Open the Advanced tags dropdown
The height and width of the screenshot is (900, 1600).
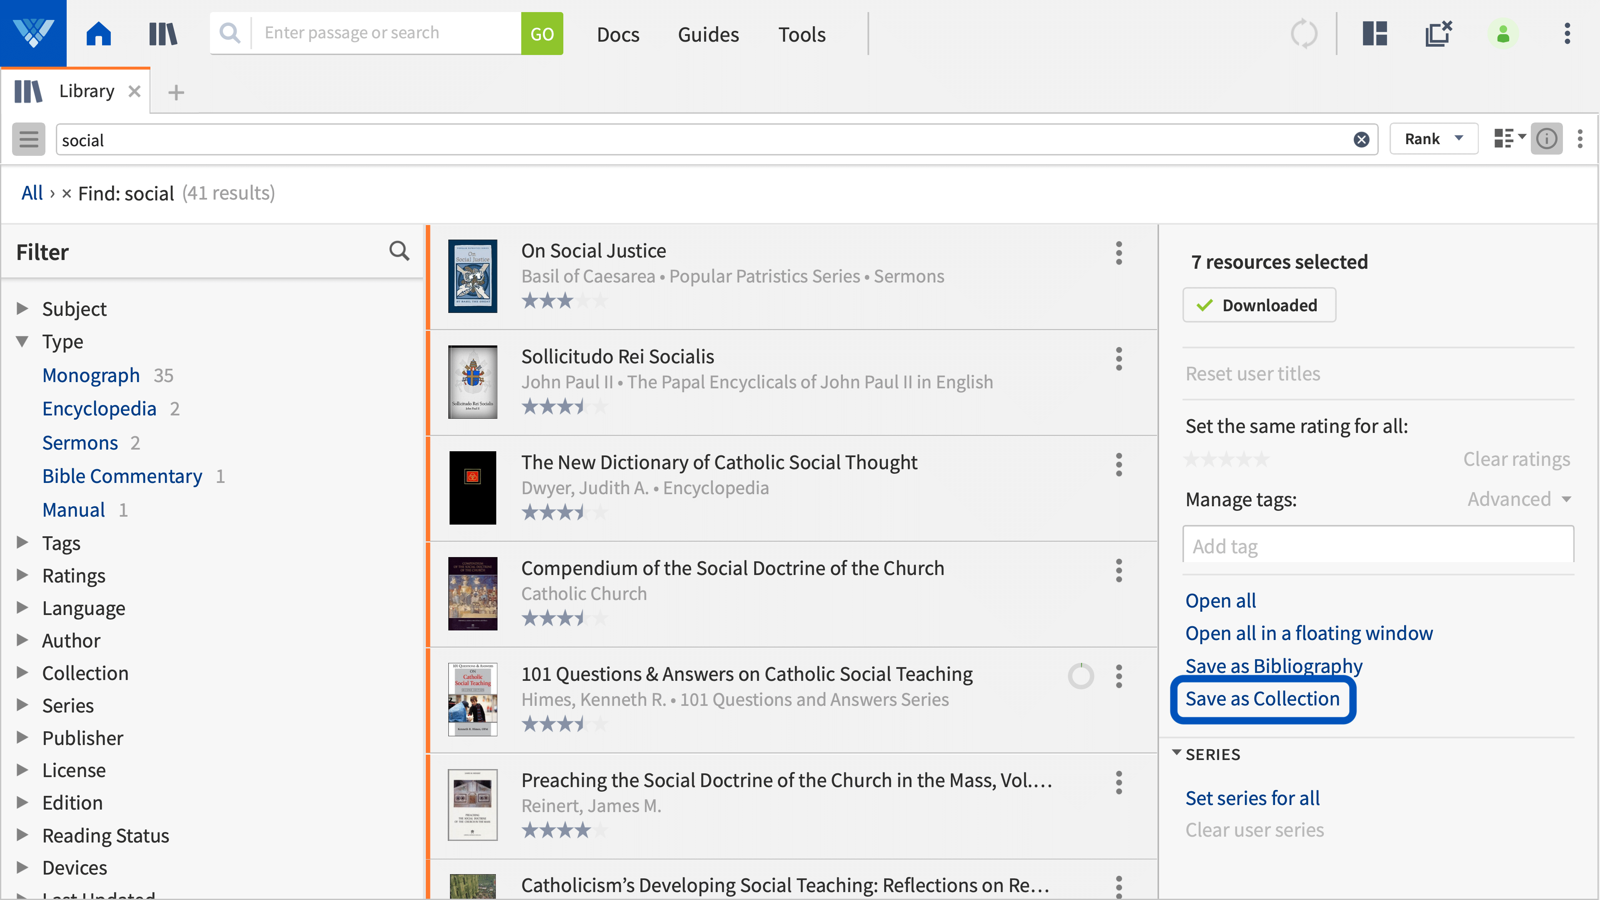point(1519,500)
